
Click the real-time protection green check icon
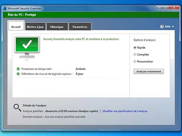point(18,69)
